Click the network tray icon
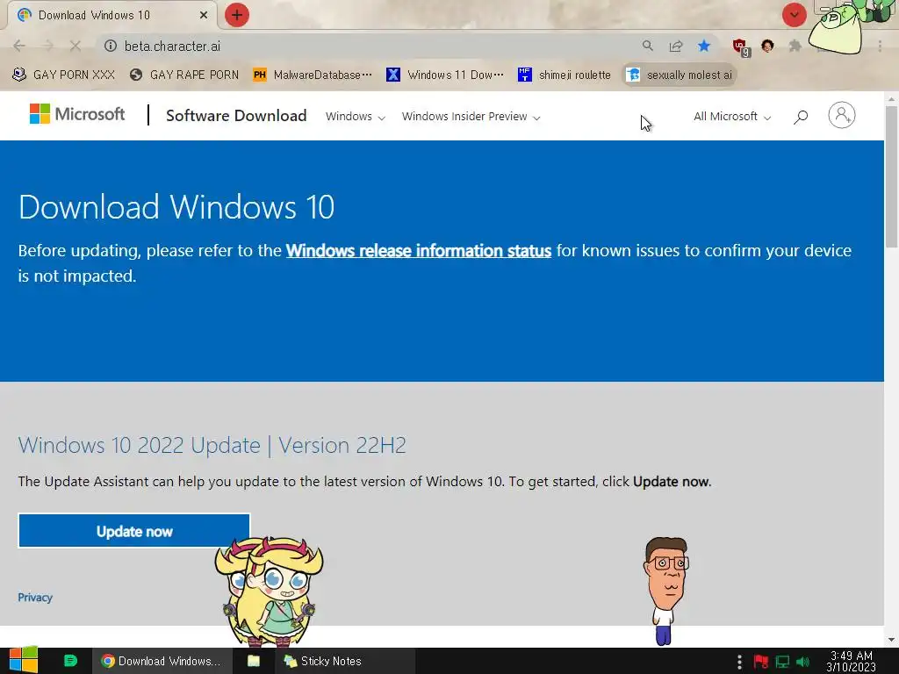This screenshot has width=899, height=674. (x=782, y=662)
